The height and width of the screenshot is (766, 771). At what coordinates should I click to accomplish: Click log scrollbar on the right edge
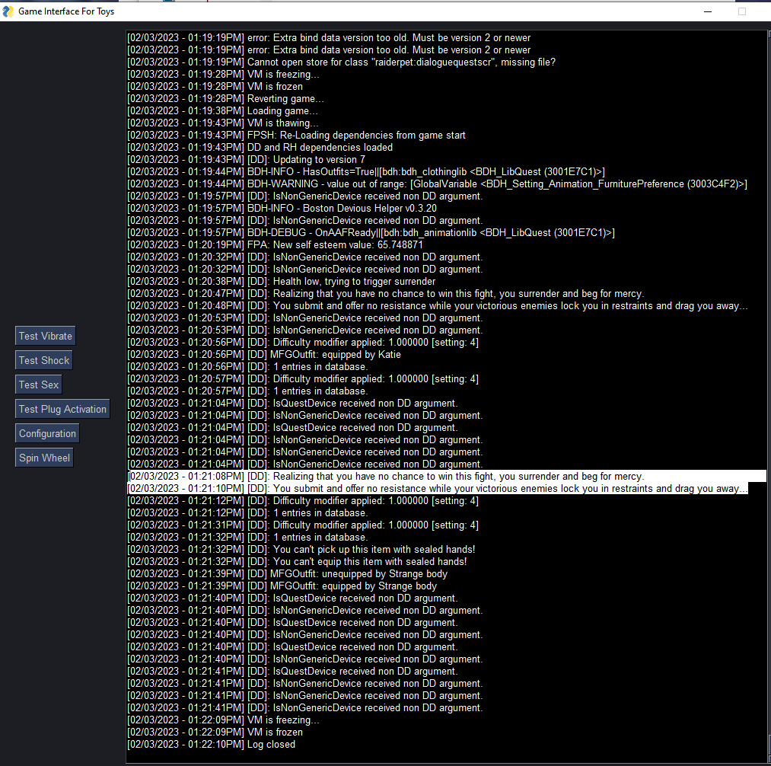point(769,397)
